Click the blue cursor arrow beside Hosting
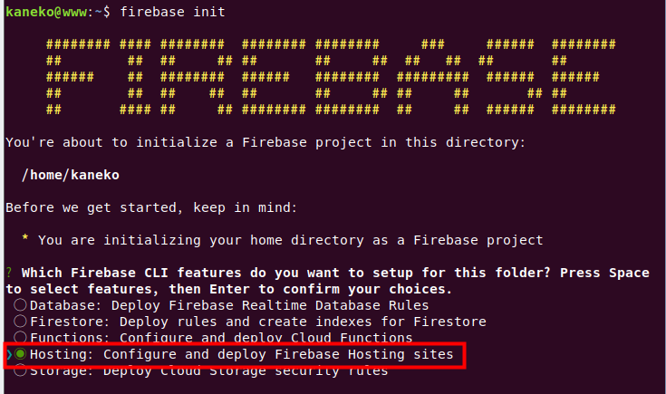 pyautogui.click(x=9, y=354)
